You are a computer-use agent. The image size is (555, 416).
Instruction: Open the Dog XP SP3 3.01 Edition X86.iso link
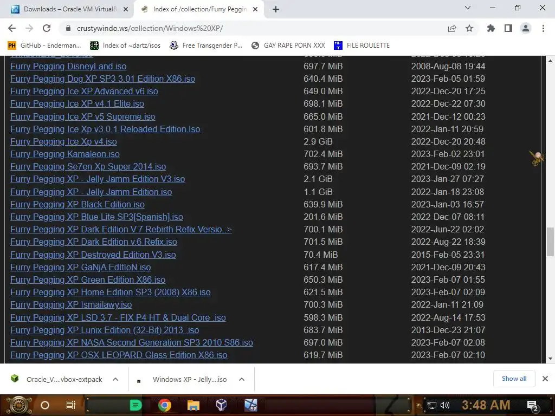pos(102,79)
